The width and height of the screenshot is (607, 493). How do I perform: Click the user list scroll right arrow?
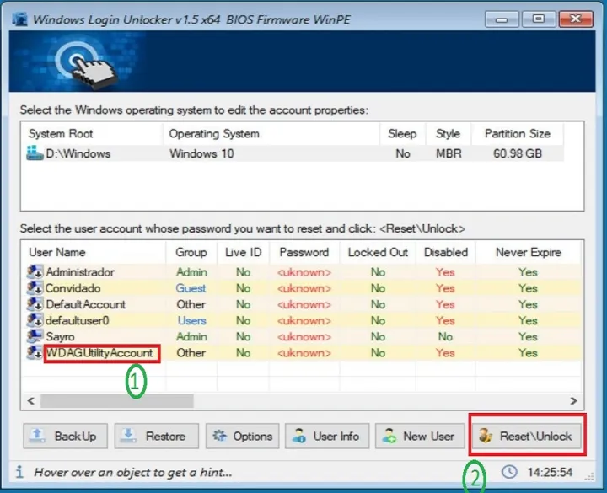(x=573, y=401)
